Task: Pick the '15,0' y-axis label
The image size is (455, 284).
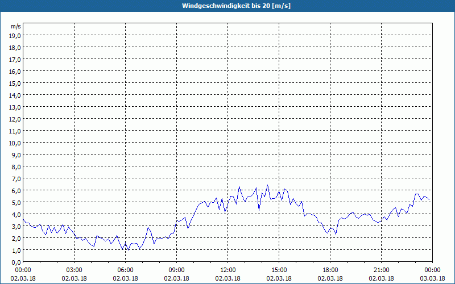Action: click(x=15, y=83)
